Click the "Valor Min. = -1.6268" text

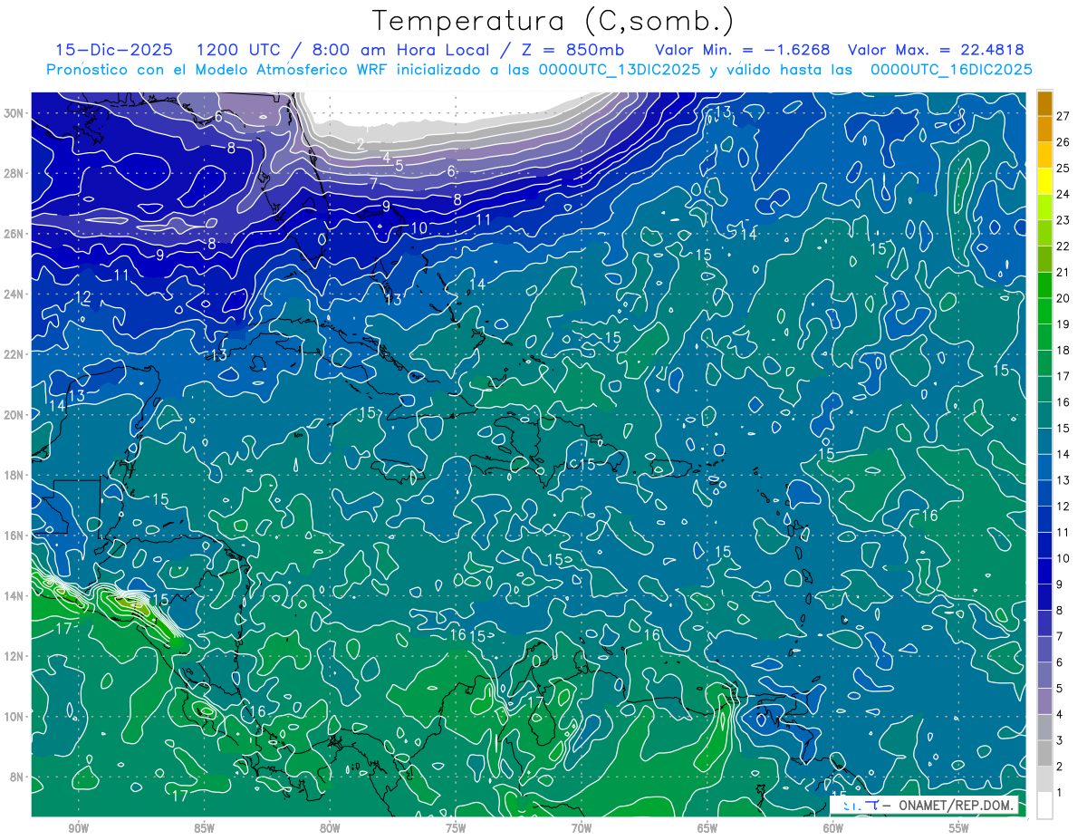(742, 50)
